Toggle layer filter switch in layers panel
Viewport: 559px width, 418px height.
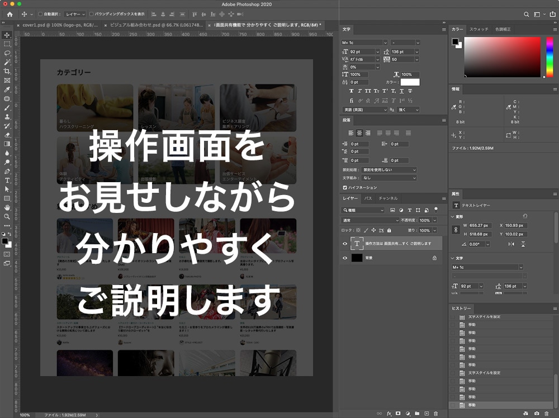tap(435, 210)
